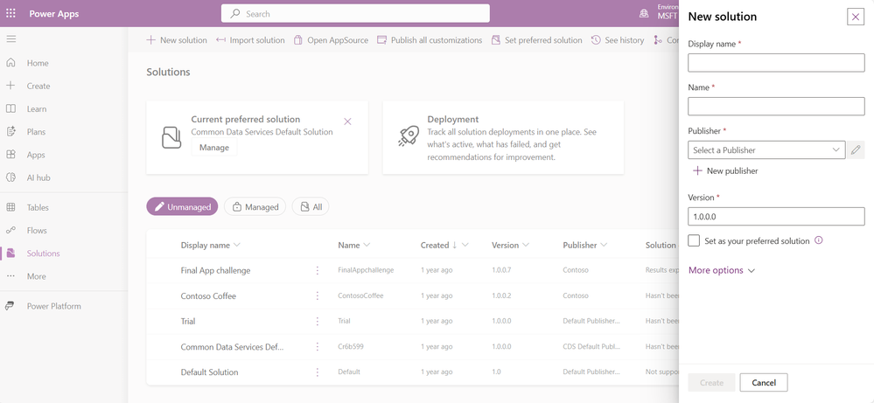
Task: Open more actions for Default Solution
Action: (318, 372)
